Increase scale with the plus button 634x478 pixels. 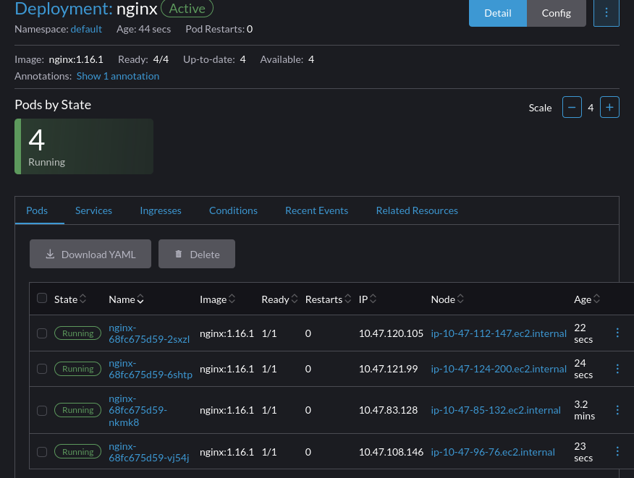pyautogui.click(x=609, y=108)
